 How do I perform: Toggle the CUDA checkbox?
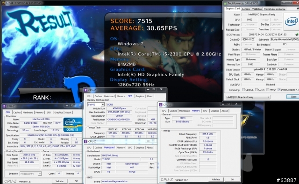click(256, 90)
